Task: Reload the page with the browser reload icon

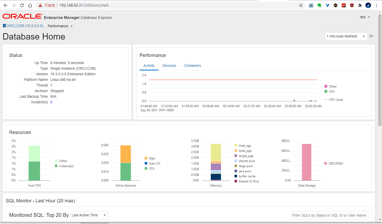Action: 22,5
